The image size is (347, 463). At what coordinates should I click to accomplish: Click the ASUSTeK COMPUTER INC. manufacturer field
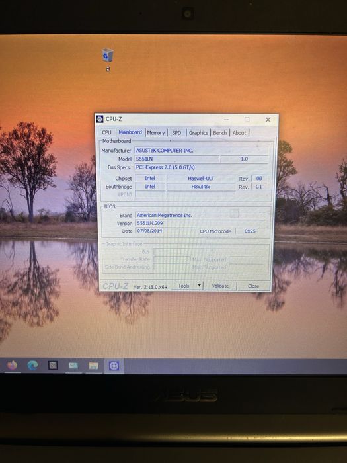(x=201, y=151)
